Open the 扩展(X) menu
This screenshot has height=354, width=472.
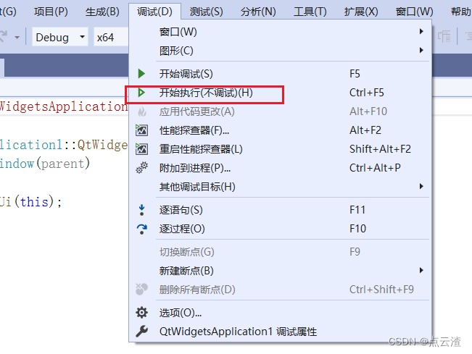click(361, 12)
